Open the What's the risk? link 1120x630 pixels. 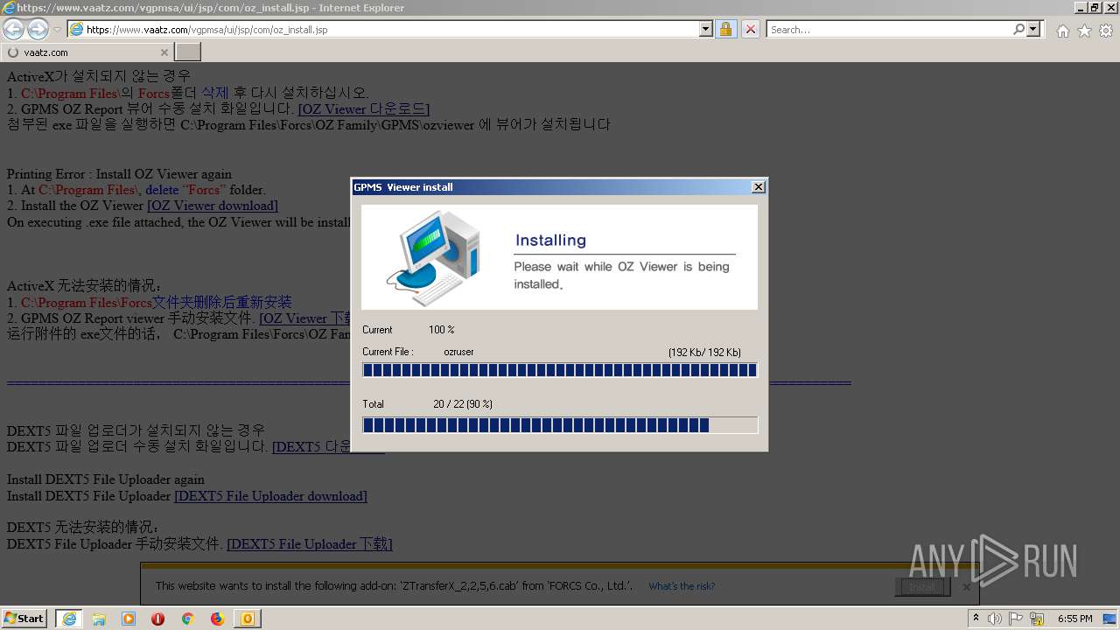[682, 586]
